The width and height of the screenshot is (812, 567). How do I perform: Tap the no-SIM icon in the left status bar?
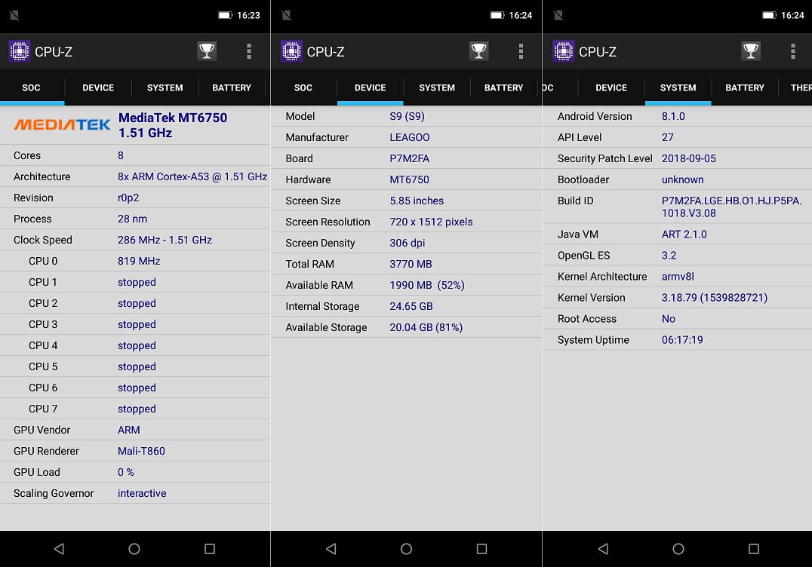(14, 15)
